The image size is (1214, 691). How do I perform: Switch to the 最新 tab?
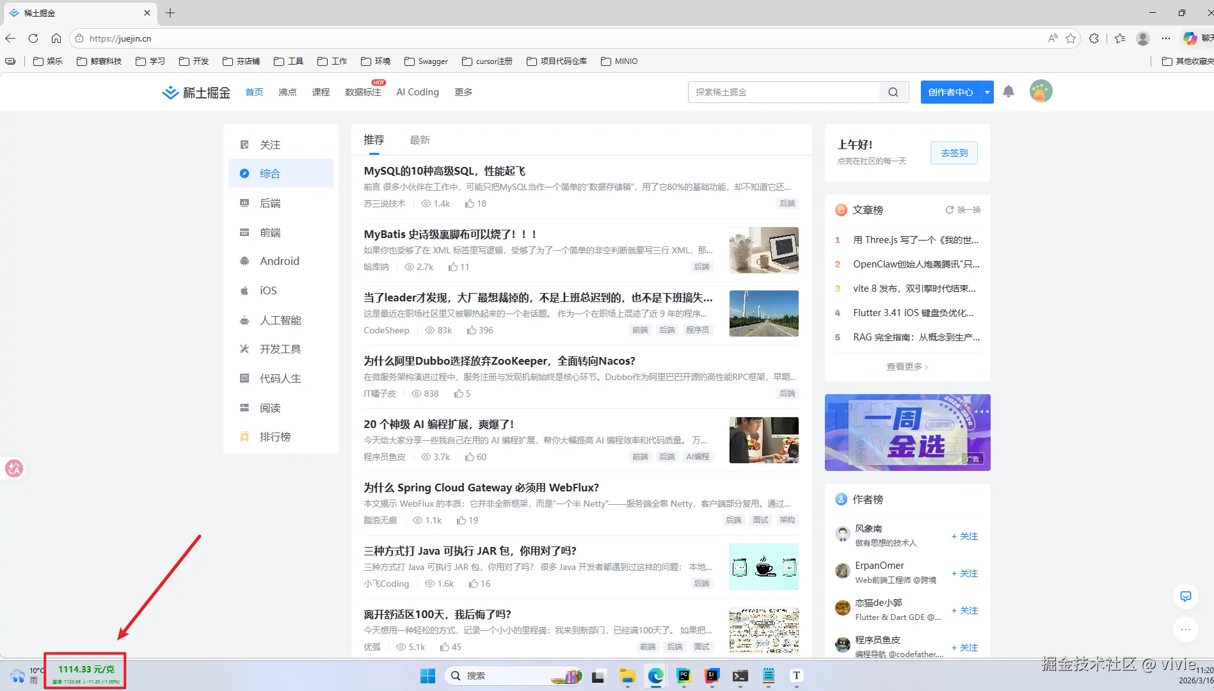(419, 139)
